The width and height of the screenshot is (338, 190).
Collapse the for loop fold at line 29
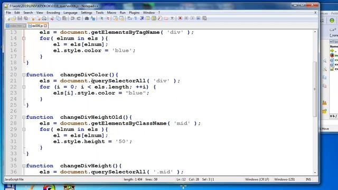click(24, 129)
